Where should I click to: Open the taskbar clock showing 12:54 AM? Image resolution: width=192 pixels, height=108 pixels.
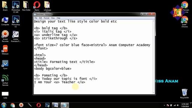(185, 105)
